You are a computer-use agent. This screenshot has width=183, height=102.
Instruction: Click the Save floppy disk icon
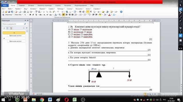click(x=9, y=12)
